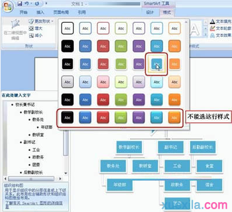Open the 页面布局 ribbon tab
Viewport: 232px width, 212px height.
pos(61,12)
